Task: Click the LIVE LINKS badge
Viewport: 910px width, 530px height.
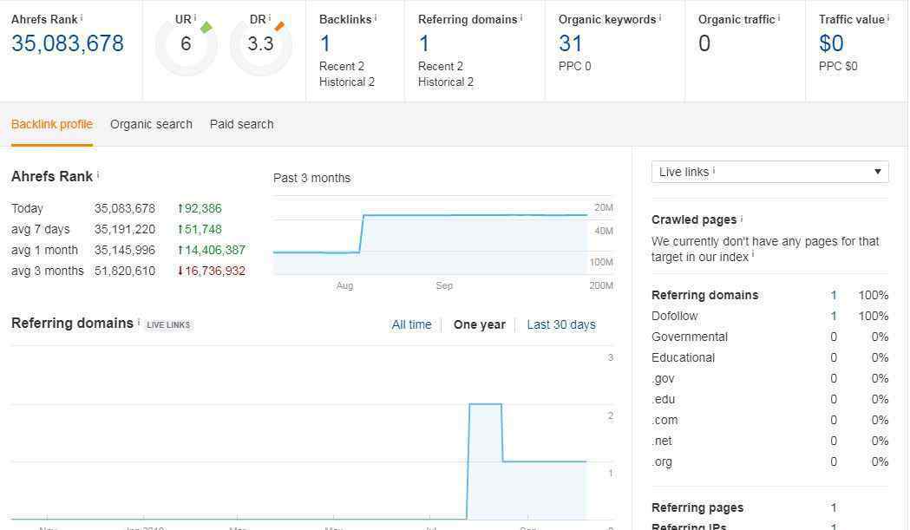Action: point(168,325)
